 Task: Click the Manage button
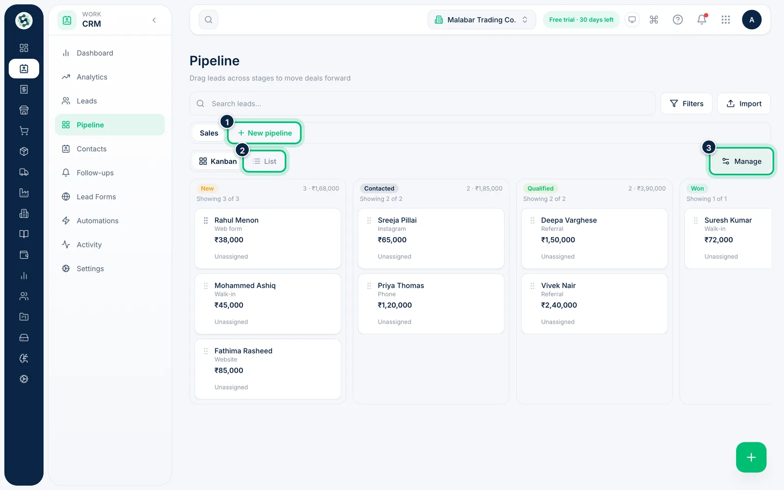pyautogui.click(x=741, y=161)
